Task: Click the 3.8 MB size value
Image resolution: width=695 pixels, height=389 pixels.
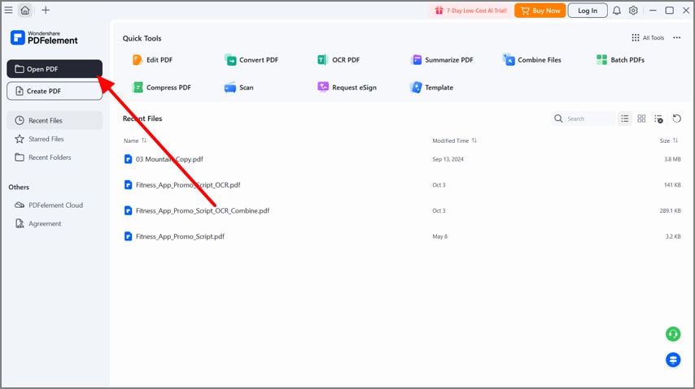Action: 672,159
